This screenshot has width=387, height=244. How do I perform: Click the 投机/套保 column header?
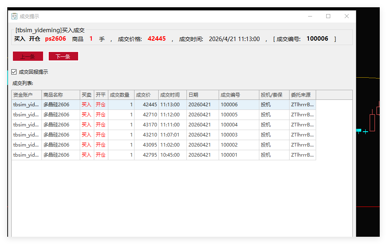point(274,95)
